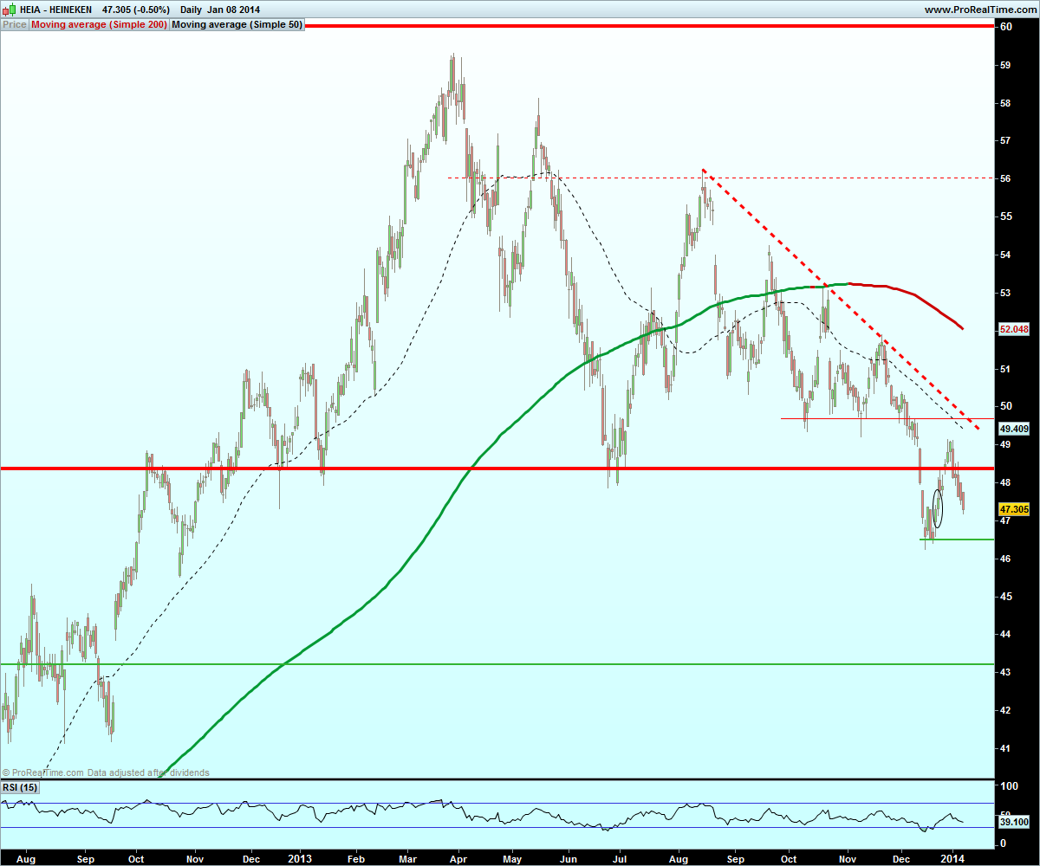Click the 47.305 (-0.50%) price readout

(x=135, y=10)
